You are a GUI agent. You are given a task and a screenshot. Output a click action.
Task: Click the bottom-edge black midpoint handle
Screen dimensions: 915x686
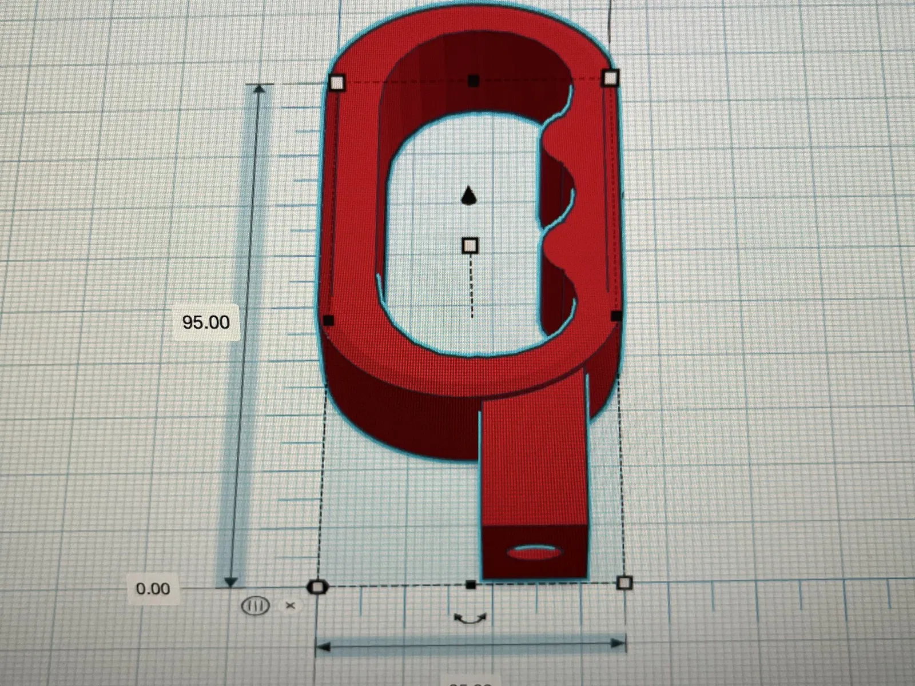point(471,584)
